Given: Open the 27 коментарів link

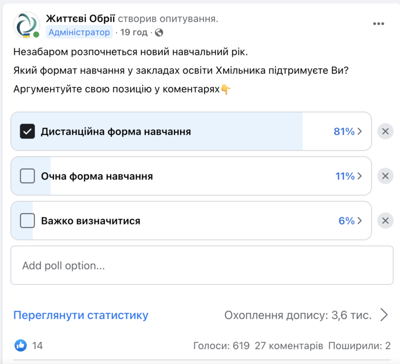Looking at the screenshot, I should (x=289, y=345).
